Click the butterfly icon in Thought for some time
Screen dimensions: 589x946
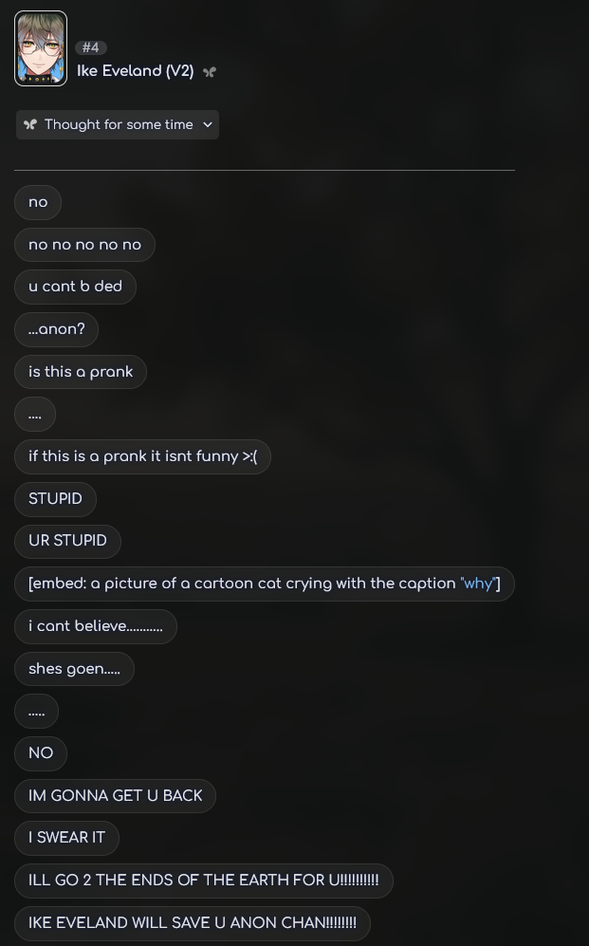tap(30, 124)
